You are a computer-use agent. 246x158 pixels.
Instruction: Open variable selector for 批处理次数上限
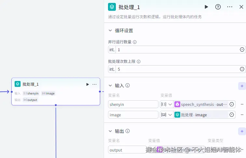pyautogui.click(x=242, y=69)
